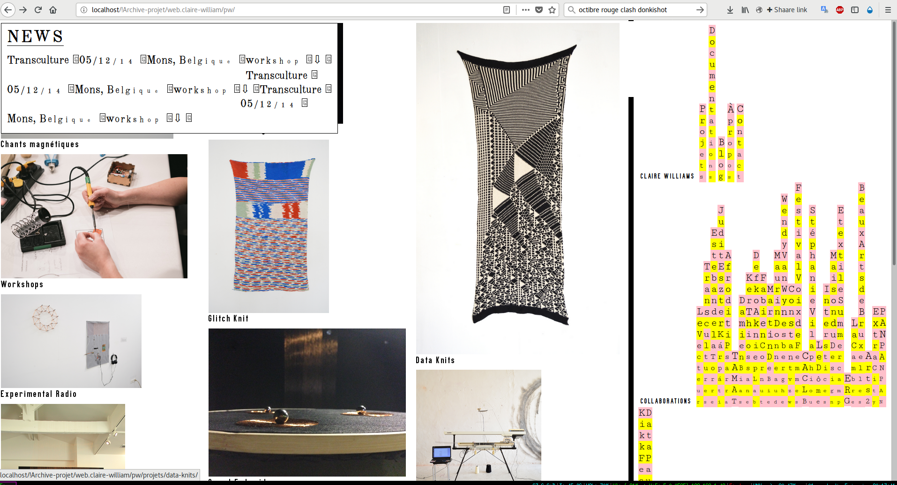Screen dimensions: 897x485
Task: Click the Shaare link toolbar button
Action: [787, 10]
